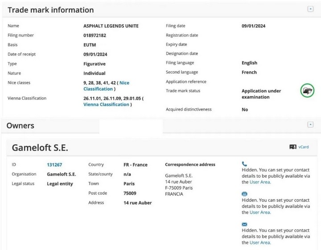This screenshot has height=250, width=321.
Task: Click the Application under examination status text
Action: tap(261, 94)
